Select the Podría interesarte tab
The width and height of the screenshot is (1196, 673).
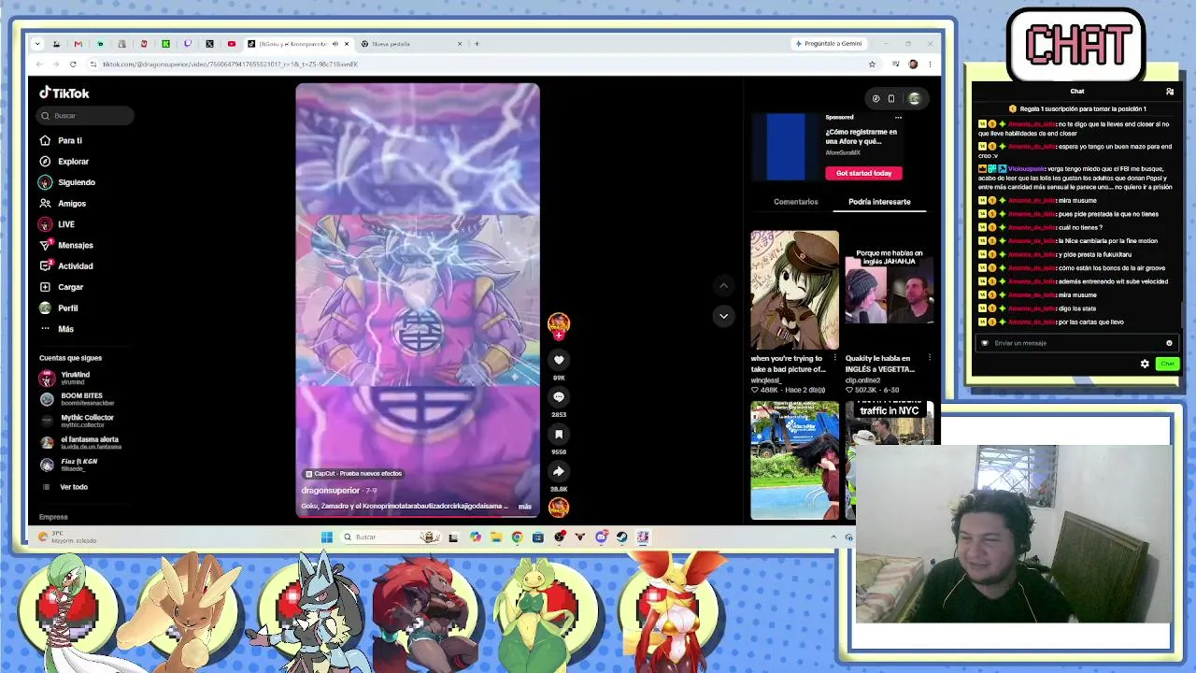(879, 202)
